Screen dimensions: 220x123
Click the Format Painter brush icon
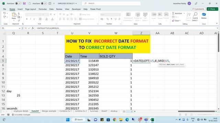[x=19, y=20]
